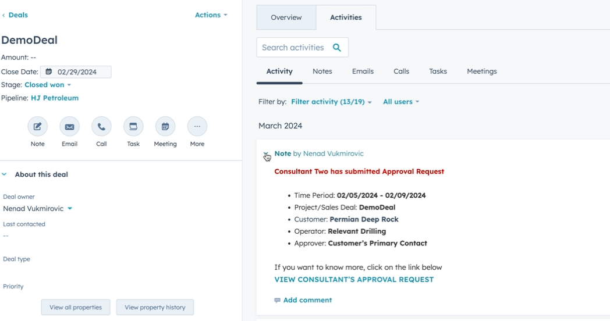Screen dimensions: 610x321
Task: Create a task via Task icon
Action: (x=133, y=127)
